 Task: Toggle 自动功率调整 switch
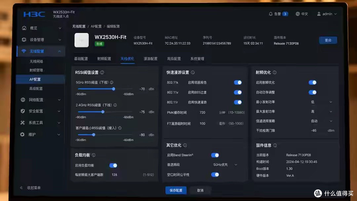click(x=312, y=92)
